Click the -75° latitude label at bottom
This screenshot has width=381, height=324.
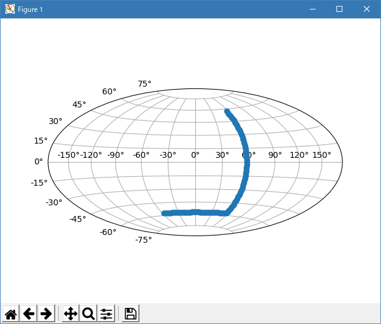coord(144,239)
